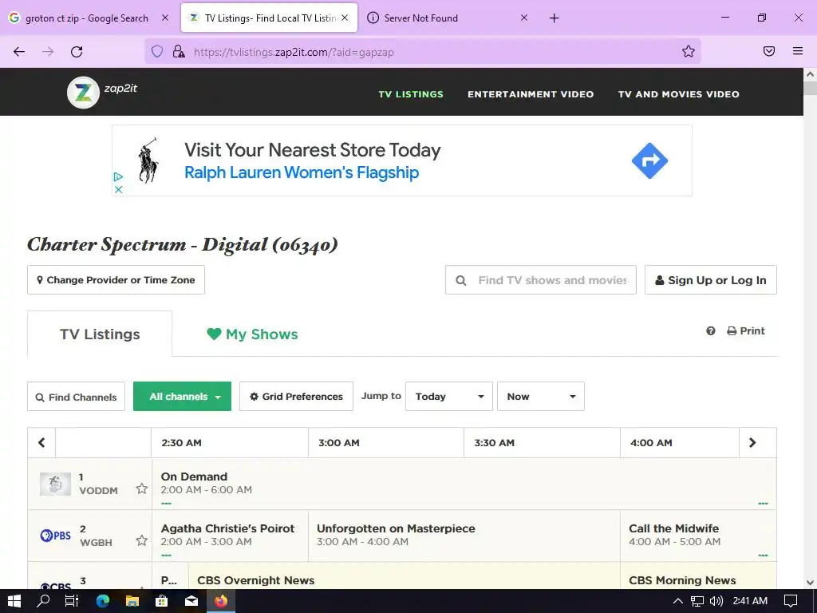This screenshot has width=817, height=613.
Task: Favorite channel 2 WGBH with star
Action: pyautogui.click(x=142, y=540)
